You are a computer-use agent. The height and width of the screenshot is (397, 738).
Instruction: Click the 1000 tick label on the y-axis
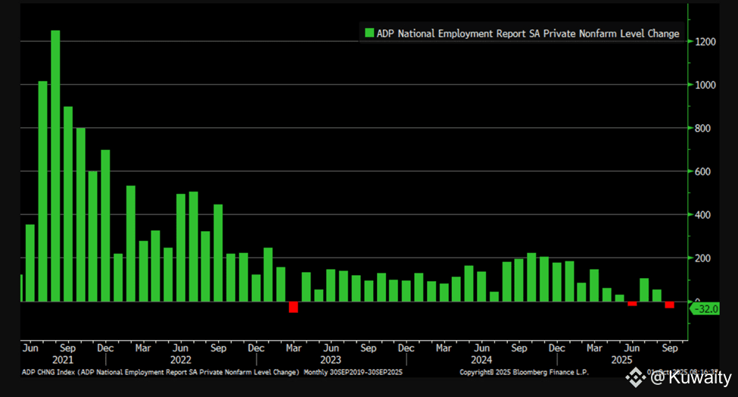[x=706, y=85]
